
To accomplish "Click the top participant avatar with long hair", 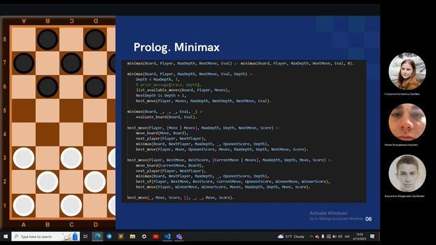I will 407,71.
